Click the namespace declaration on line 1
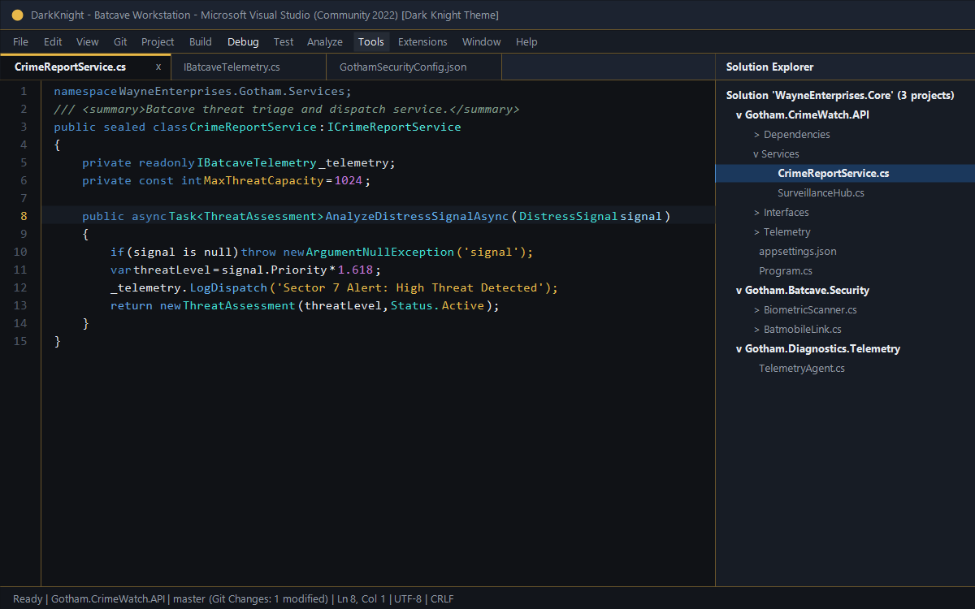Viewport: 975px width, 609px height. pyautogui.click(x=203, y=91)
